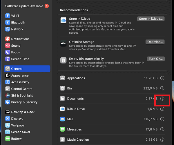Turn on Empty Bin automatically
174x145 pixels.
(155, 59)
